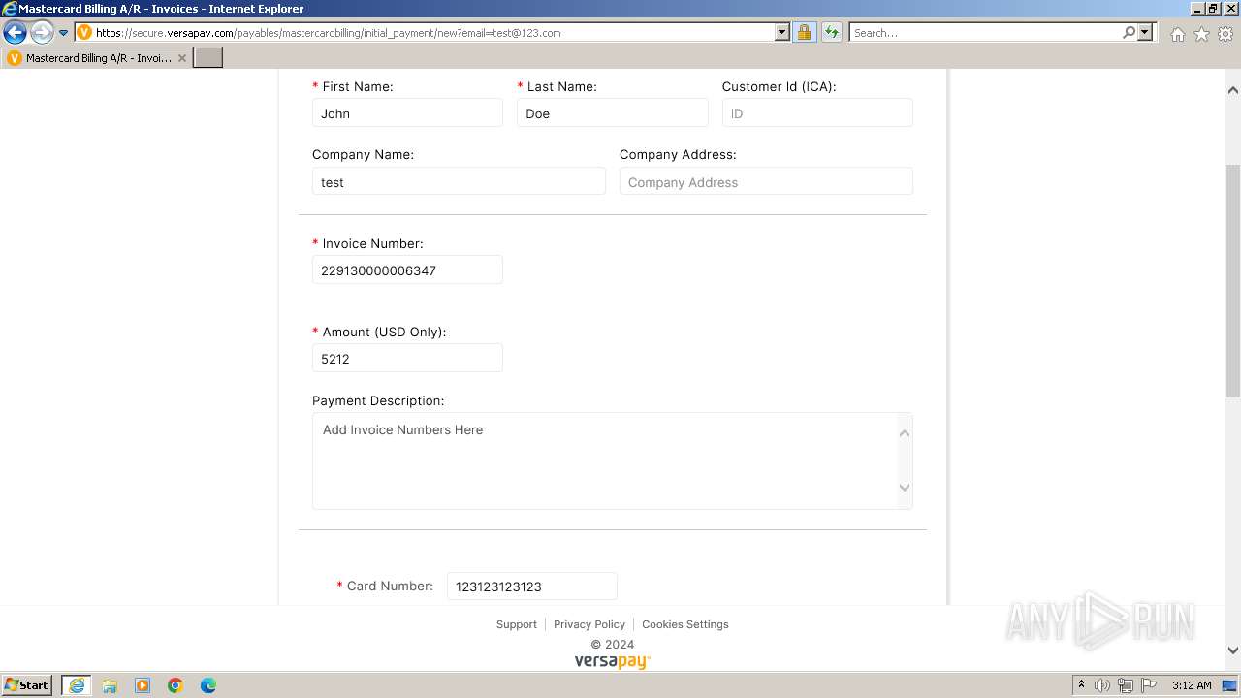Click the description box scroll up arrow
The image size is (1241, 698).
(x=905, y=433)
